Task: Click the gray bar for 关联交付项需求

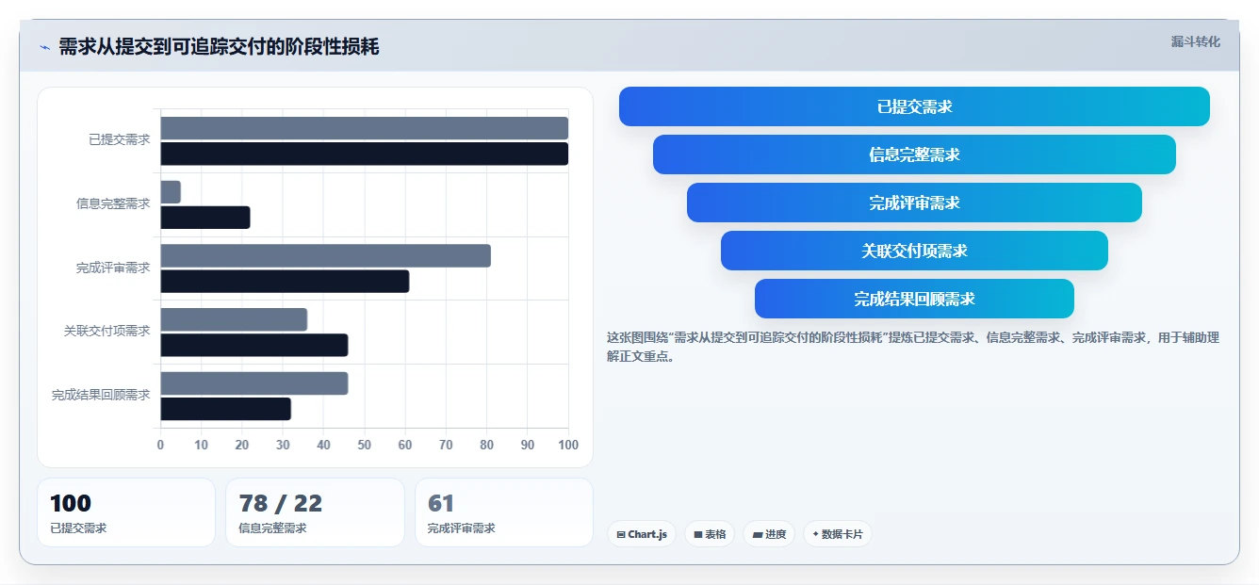Action: [234, 319]
